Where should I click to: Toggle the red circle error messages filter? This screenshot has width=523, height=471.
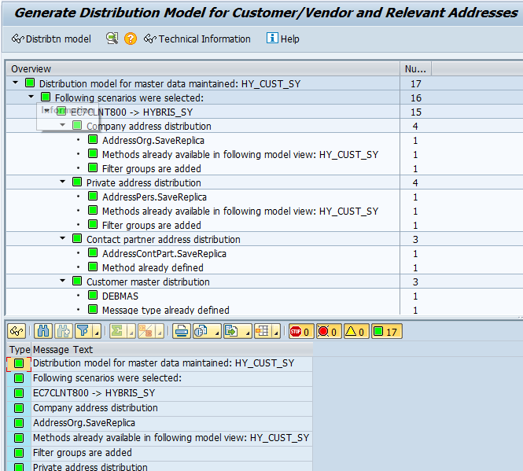[327, 332]
